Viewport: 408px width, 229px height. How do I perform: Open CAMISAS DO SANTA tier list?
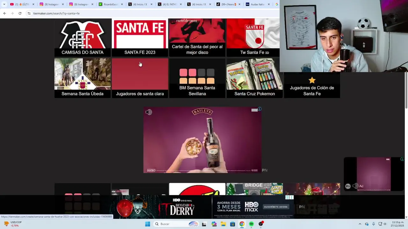tap(83, 38)
